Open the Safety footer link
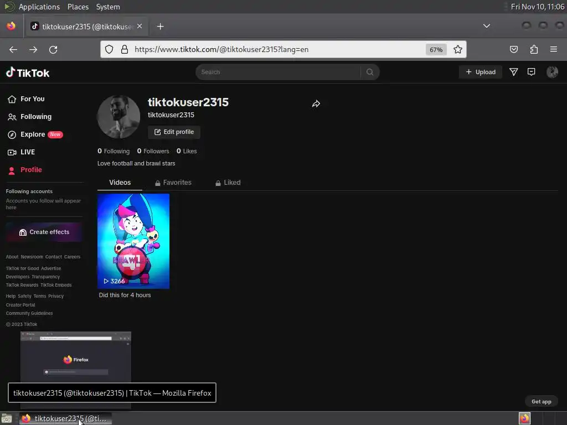This screenshot has width=567, height=425. [24, 297]
